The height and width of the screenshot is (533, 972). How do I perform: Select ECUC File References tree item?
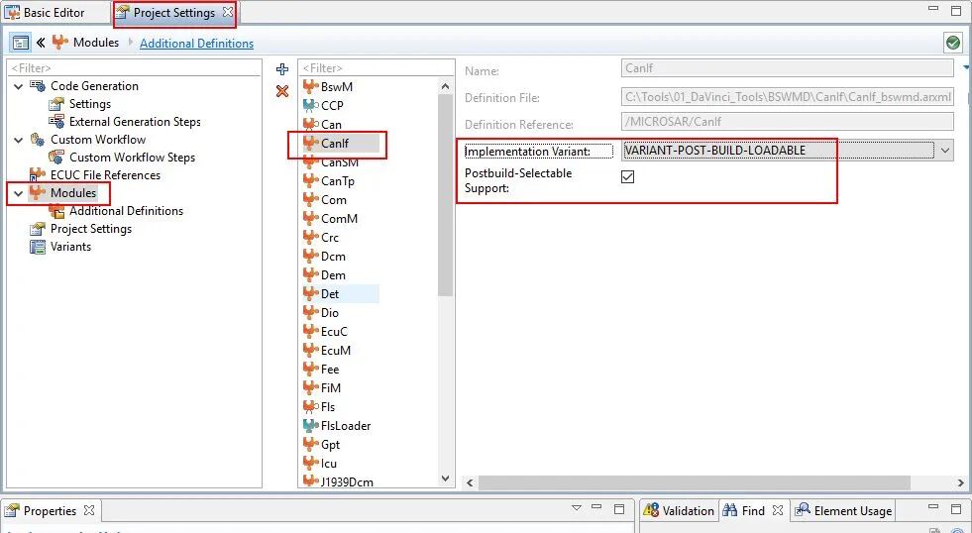point(105,175)
